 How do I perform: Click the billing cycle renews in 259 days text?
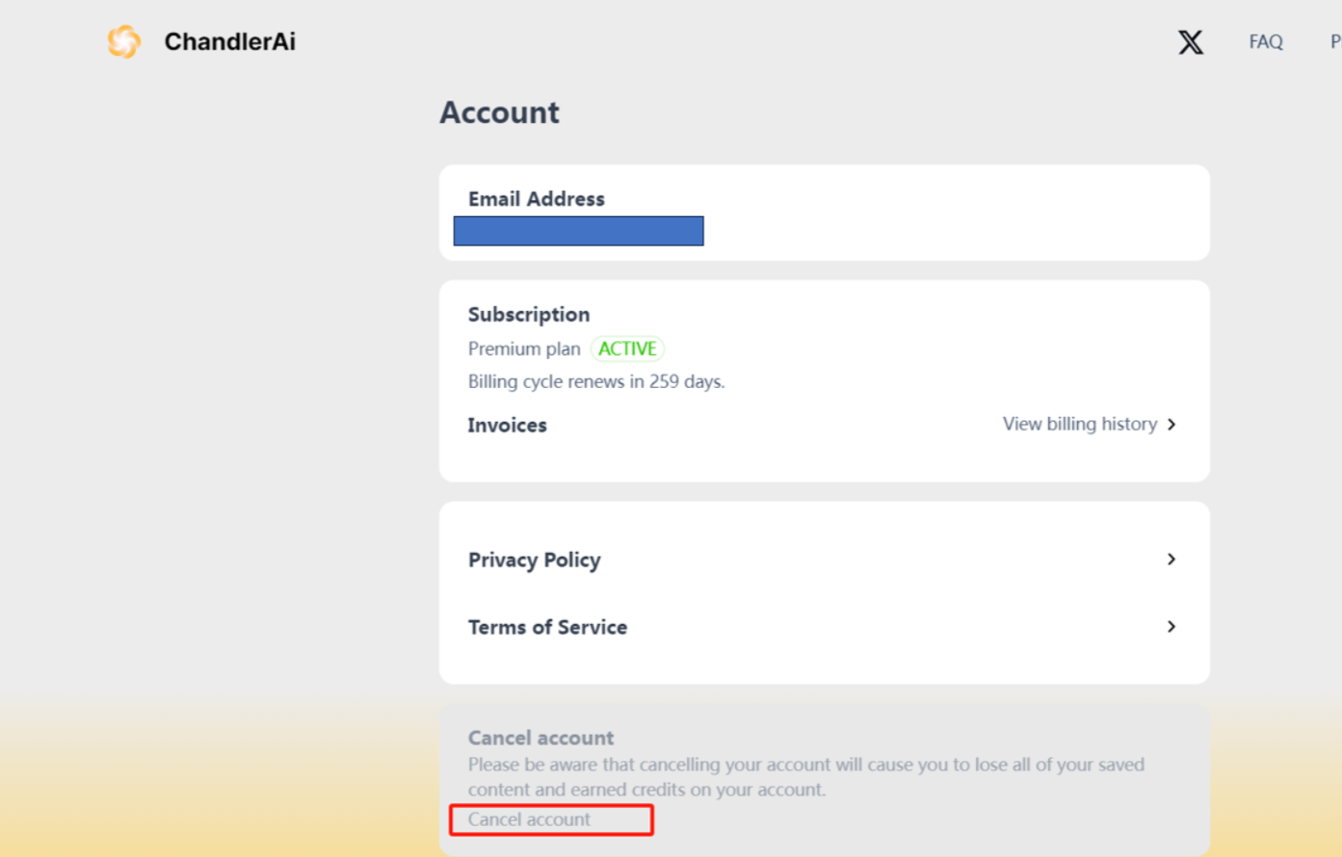(596, 381)
